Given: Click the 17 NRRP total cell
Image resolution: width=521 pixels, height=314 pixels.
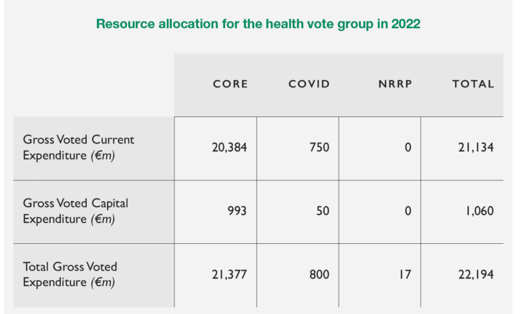Looking at the screenshot, I should 405,275.
